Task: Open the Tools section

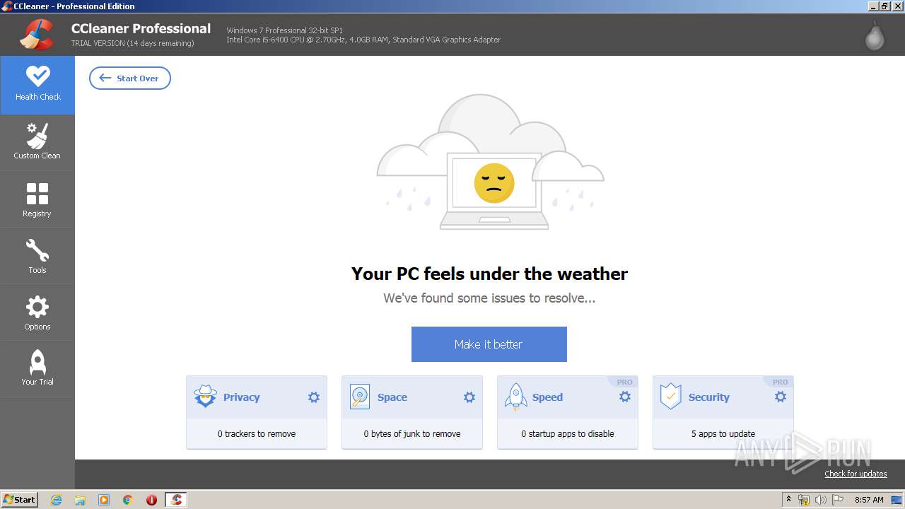Action: [x=37, y=256]
